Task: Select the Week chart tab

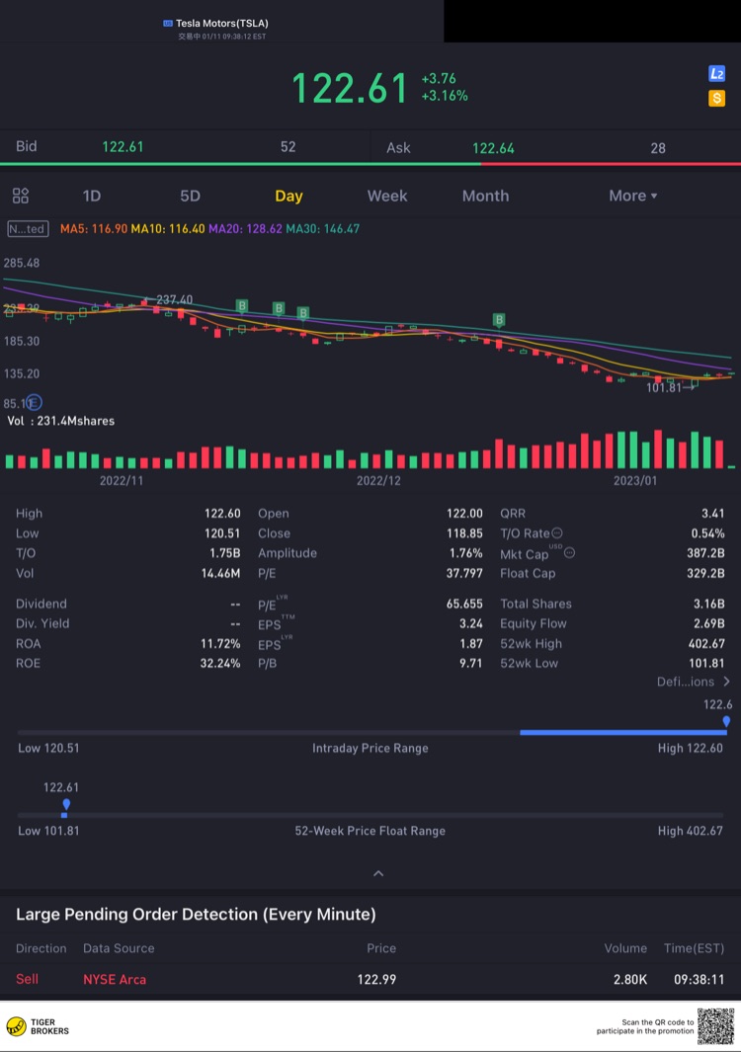Action: [387, 196]
